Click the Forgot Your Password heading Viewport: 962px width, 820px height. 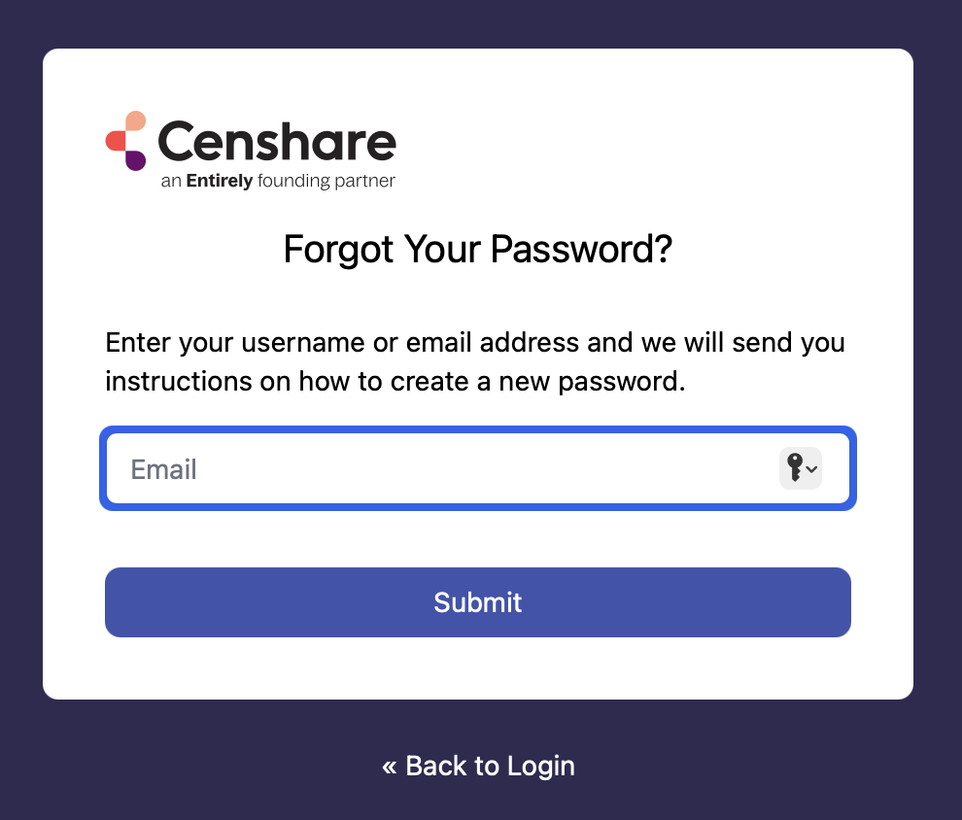point(477,250)
